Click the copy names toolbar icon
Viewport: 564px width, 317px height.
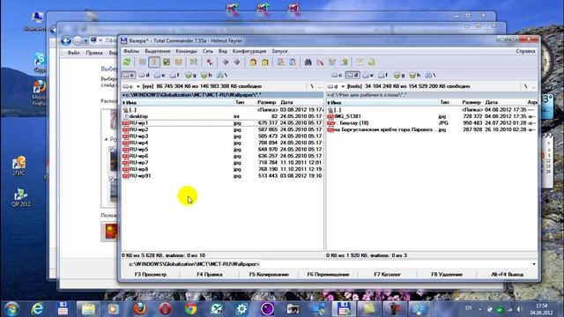(345, 63)
